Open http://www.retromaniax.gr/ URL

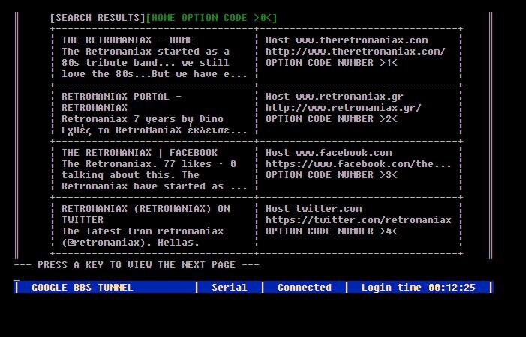344,108
